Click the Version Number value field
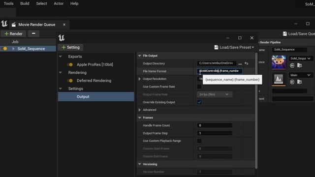 tap(215, 172)
